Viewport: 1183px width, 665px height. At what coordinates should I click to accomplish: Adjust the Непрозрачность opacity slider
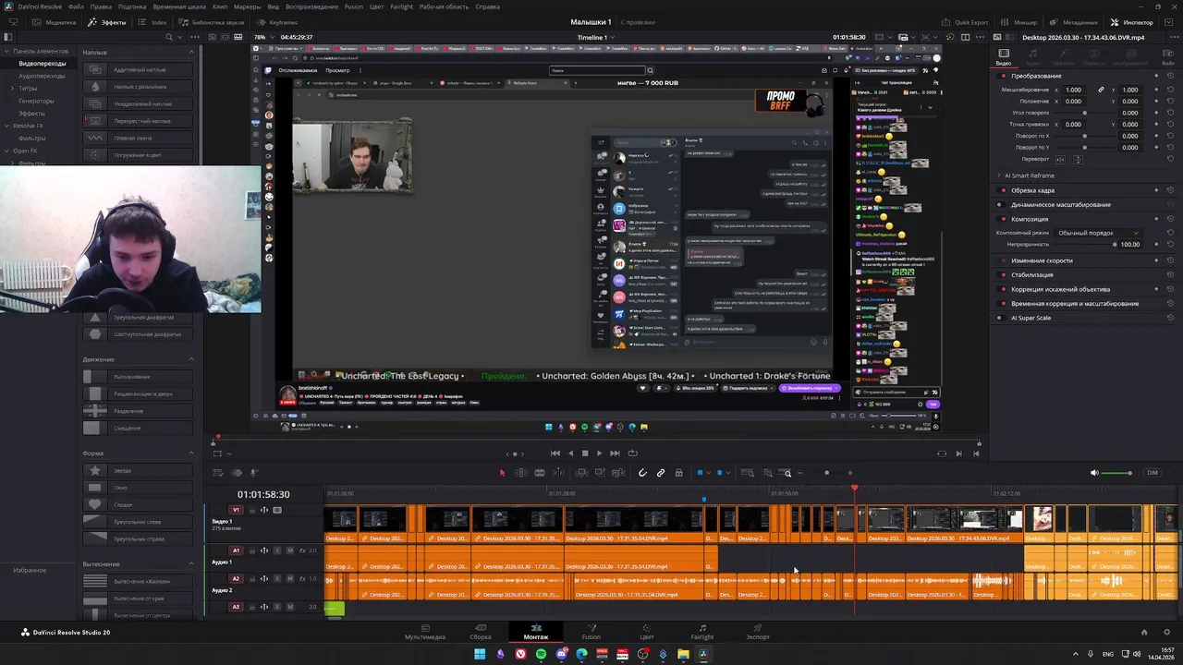(x=1114, y=244)
